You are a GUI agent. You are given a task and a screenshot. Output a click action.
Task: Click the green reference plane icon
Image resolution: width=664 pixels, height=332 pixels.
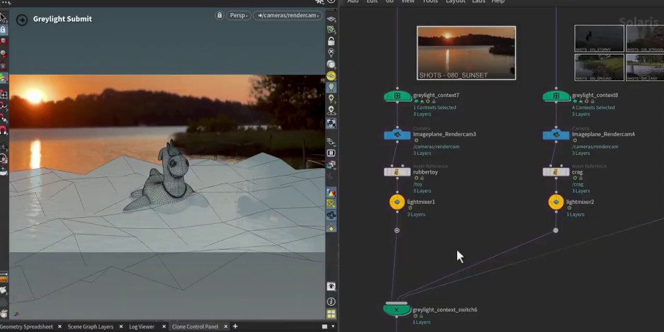331,30
